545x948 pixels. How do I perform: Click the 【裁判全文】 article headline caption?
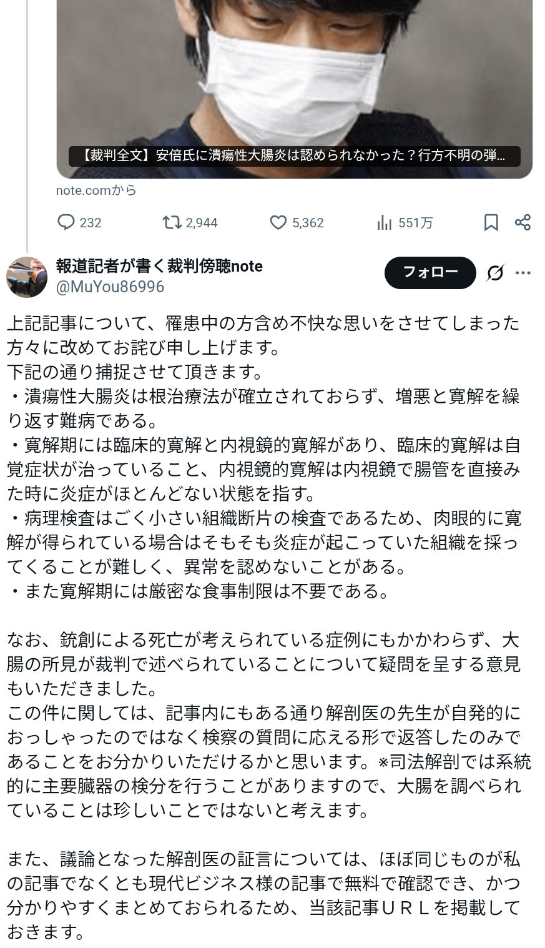294,156
